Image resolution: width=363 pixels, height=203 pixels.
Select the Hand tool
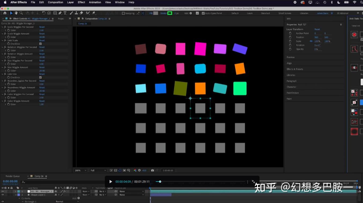coord(16,13)
